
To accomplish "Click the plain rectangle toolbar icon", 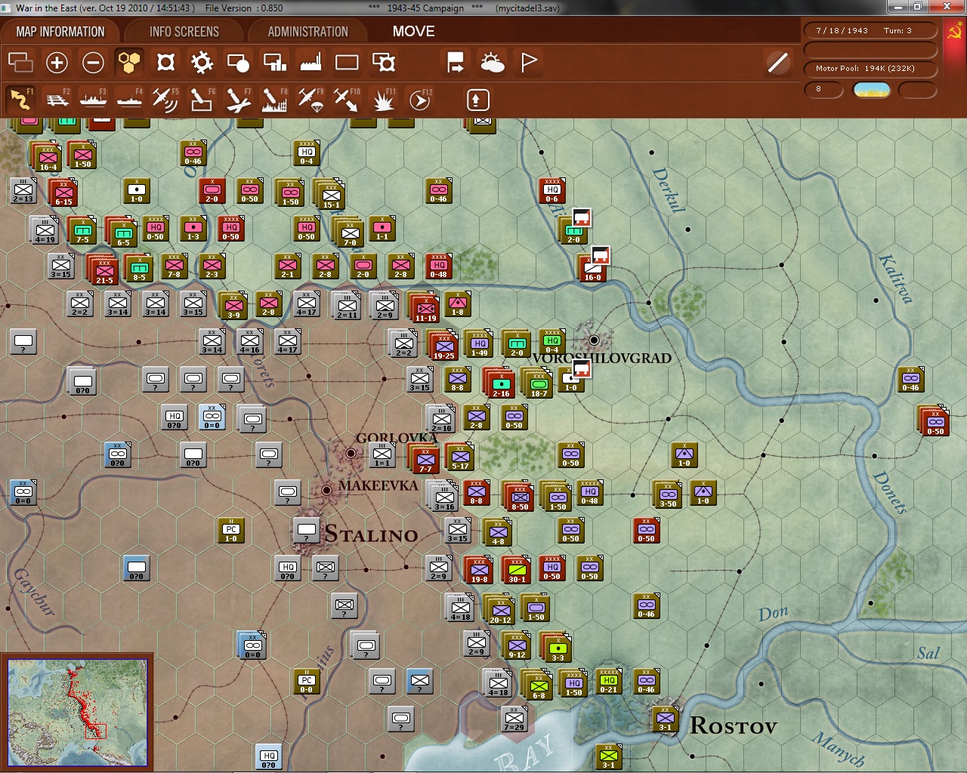I will click(347, 63).
